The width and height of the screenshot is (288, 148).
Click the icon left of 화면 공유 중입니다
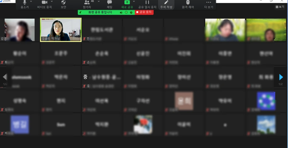80,13
